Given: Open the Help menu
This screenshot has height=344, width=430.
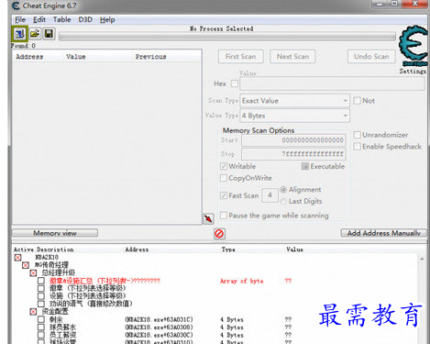Looking at the screenshot, I should [x=107, y=20].
